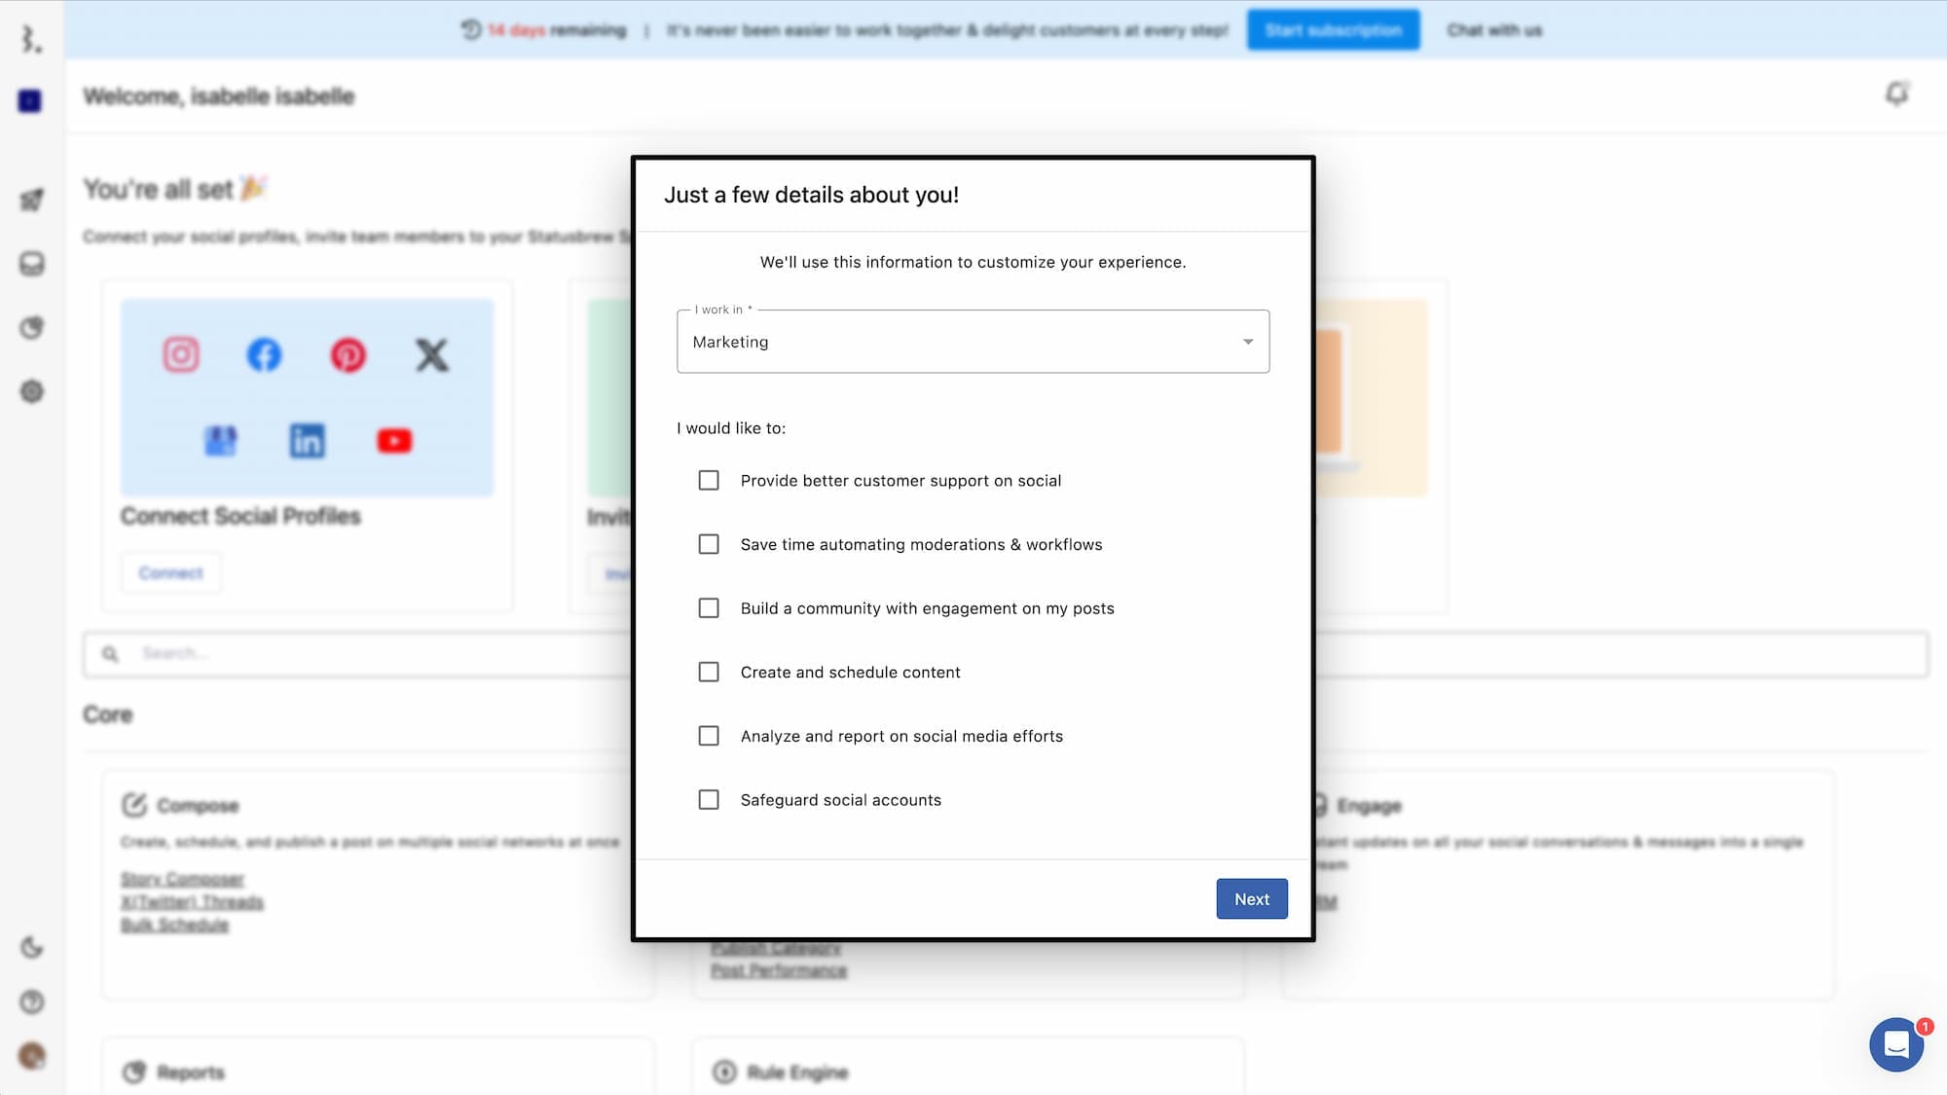This screenshot has height=1095, width=1947.
Task: Click the Statusbrew logo icon
Action: tap(32, 39)
